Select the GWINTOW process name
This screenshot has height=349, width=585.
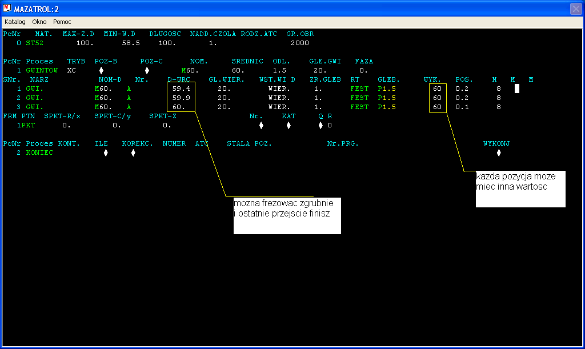pos(42,70)
